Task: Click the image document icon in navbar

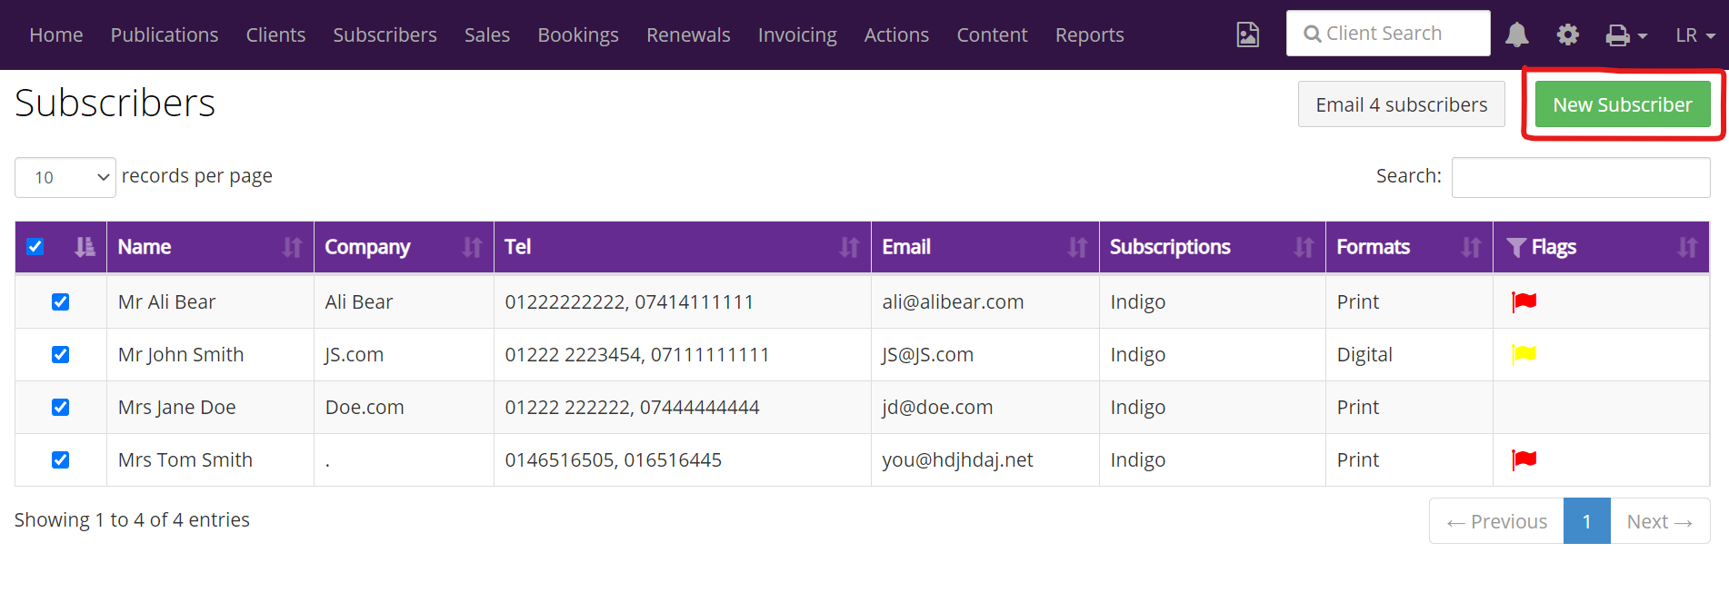Action: tap(1247, 35)
